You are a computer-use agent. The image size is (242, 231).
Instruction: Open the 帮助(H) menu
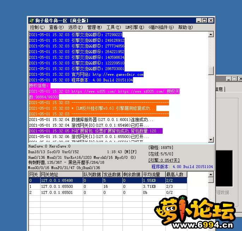pos(185,27)
